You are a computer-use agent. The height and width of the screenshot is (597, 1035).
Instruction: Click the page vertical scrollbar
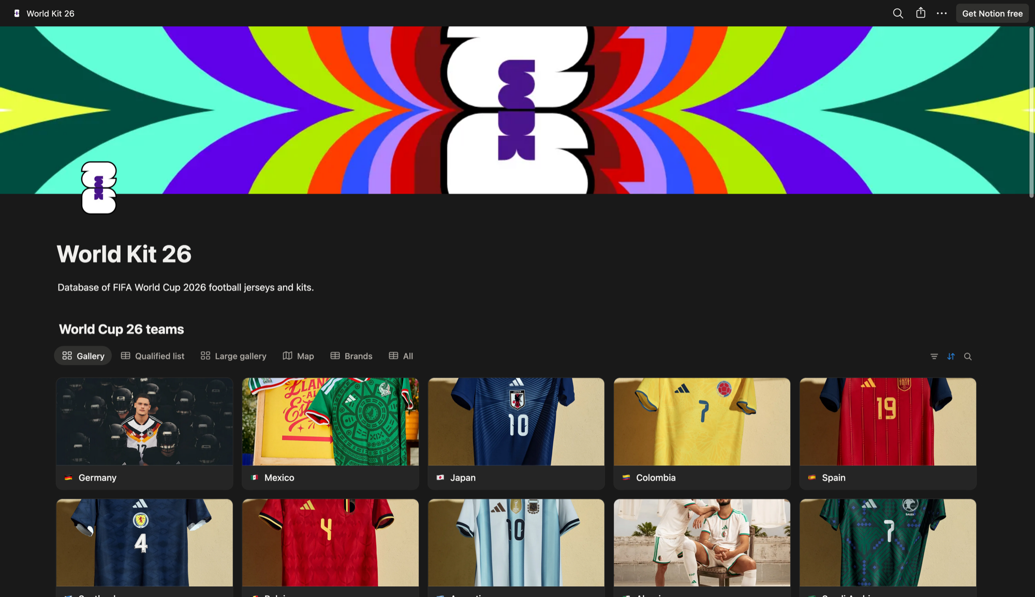point(1031,111)
